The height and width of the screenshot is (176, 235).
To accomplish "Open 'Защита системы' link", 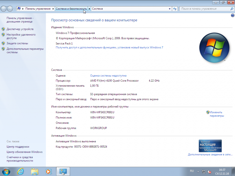I will pos(17,43).
